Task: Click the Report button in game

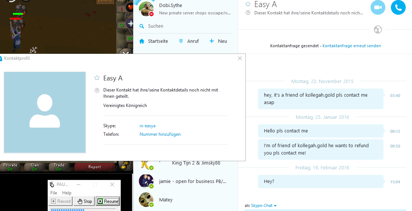Action: [x=95, y=167]
